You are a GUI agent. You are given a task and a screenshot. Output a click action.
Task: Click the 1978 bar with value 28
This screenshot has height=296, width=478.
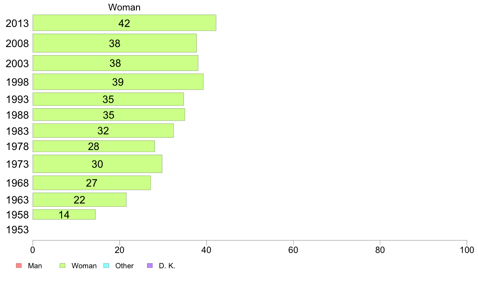tap(94, 146)
